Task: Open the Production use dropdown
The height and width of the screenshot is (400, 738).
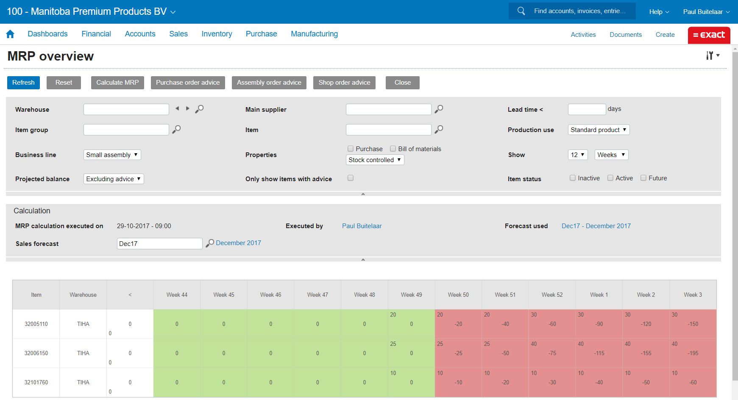Action: coord(598,130)
